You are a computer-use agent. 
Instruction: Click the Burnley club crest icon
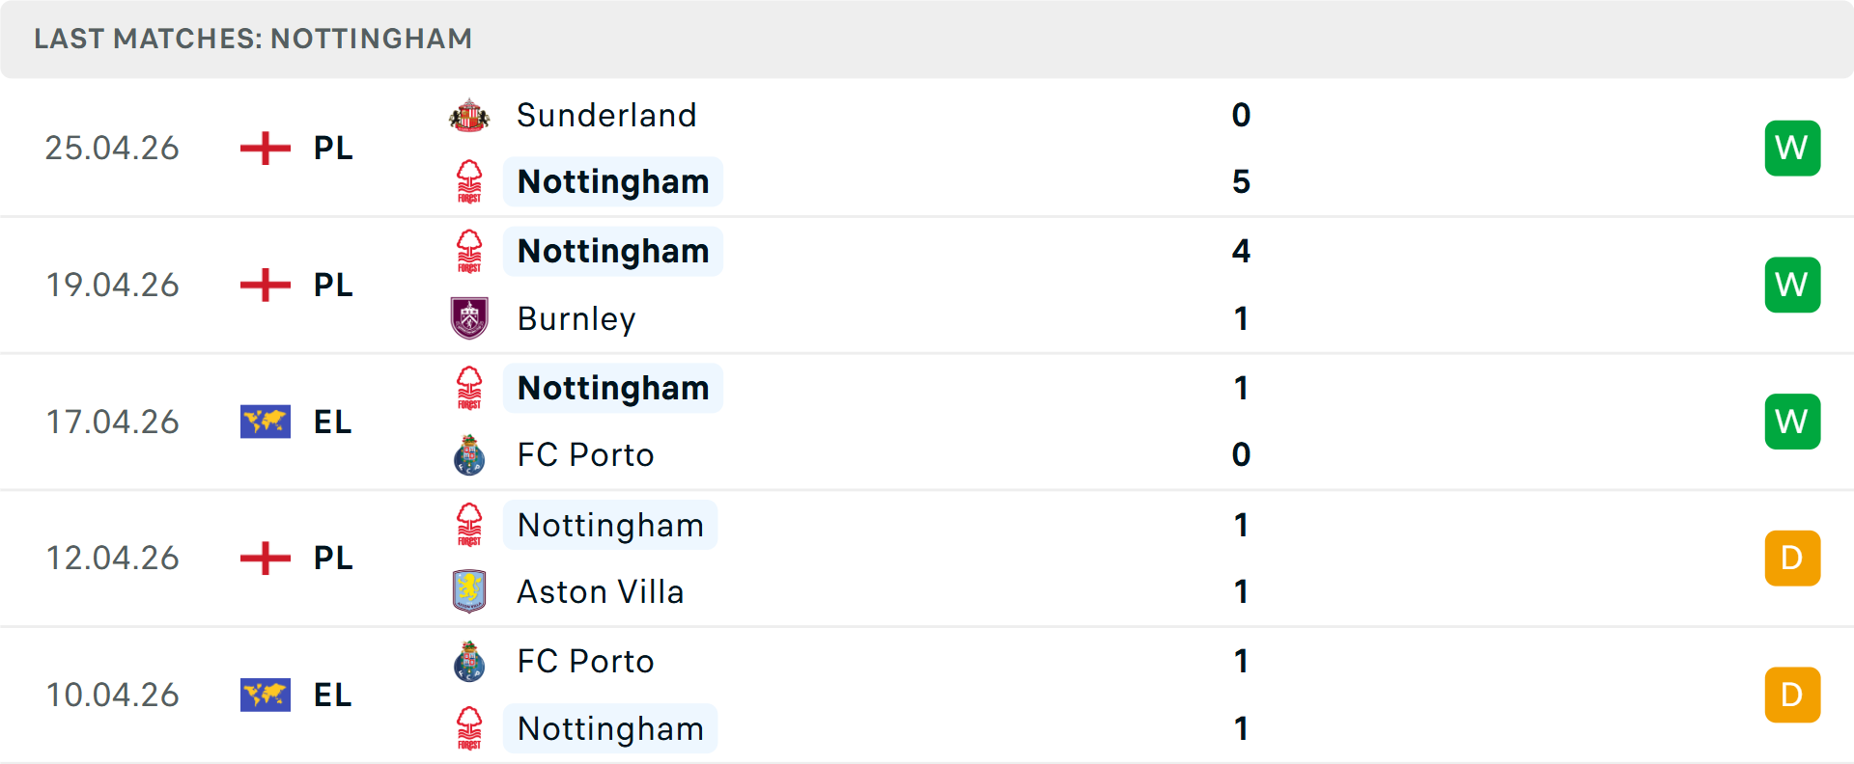[469, 318]
